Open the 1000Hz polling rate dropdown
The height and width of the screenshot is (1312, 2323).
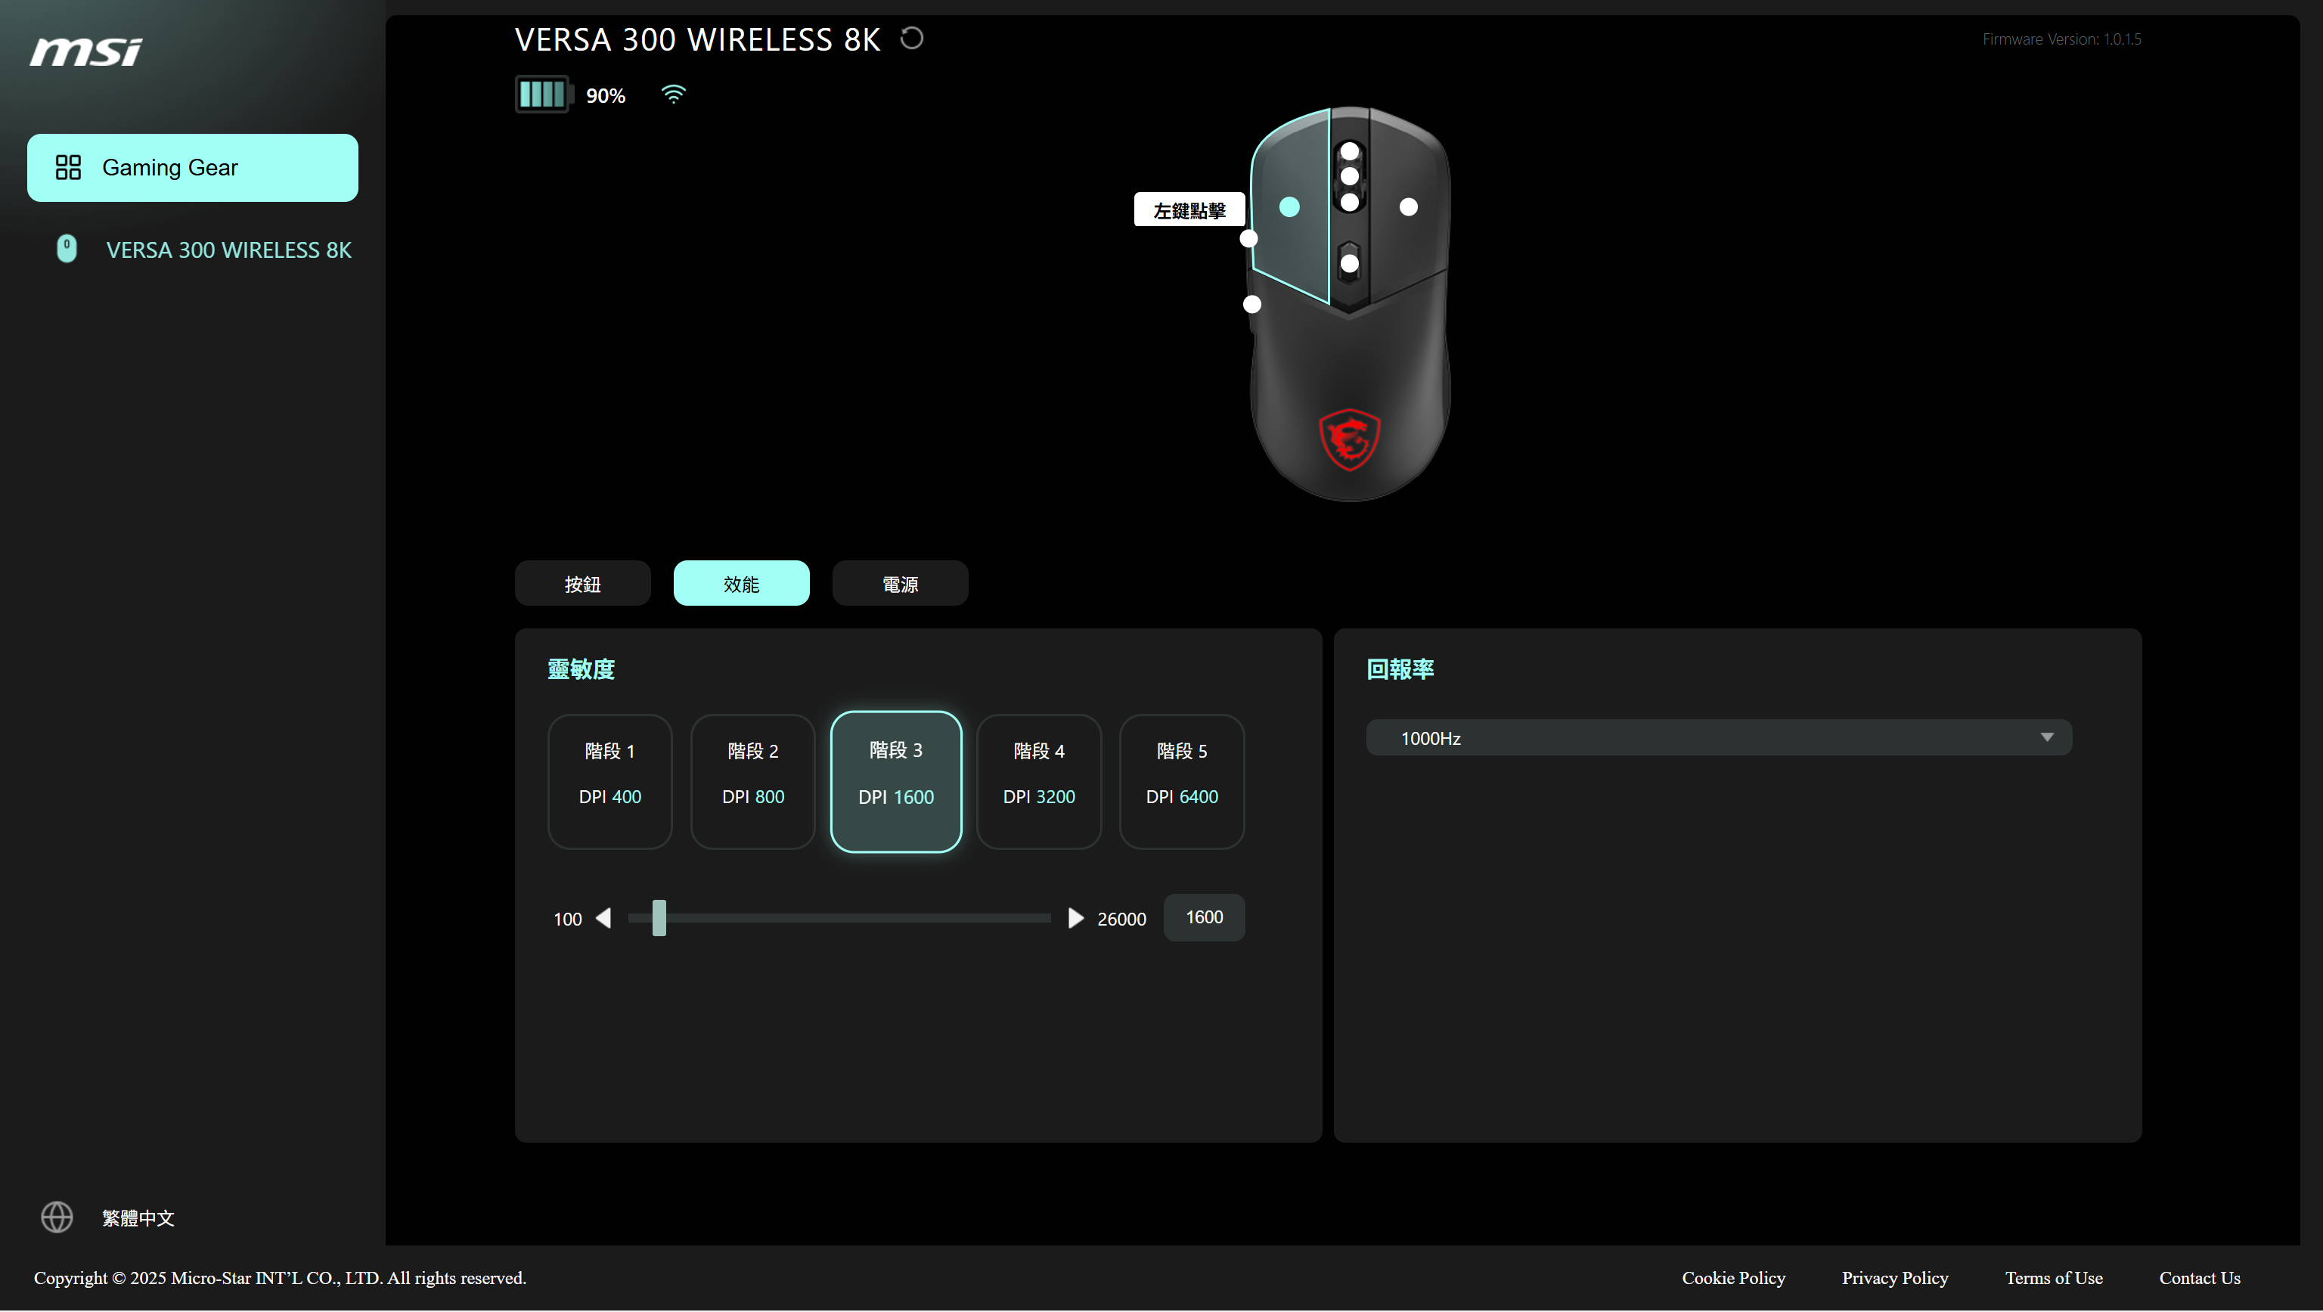pyautogui.click(x=1719, y=737)
